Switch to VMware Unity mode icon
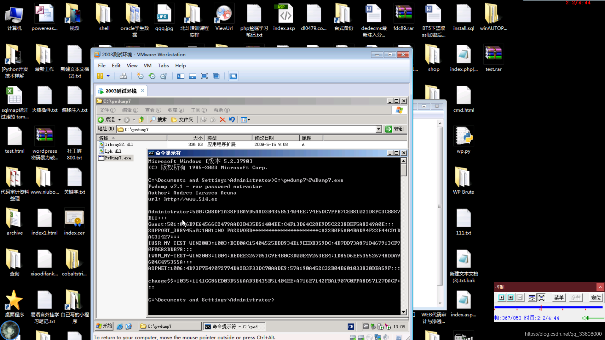The image size is (605, 340). 216,76
